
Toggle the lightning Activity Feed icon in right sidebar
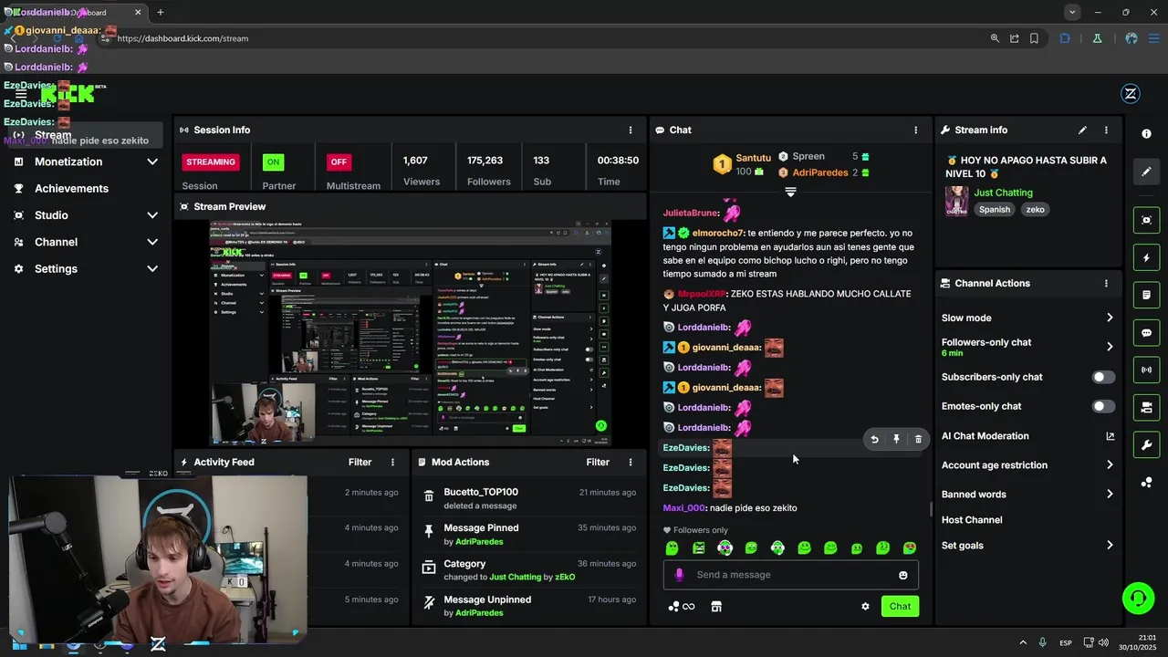[1146, 258]
